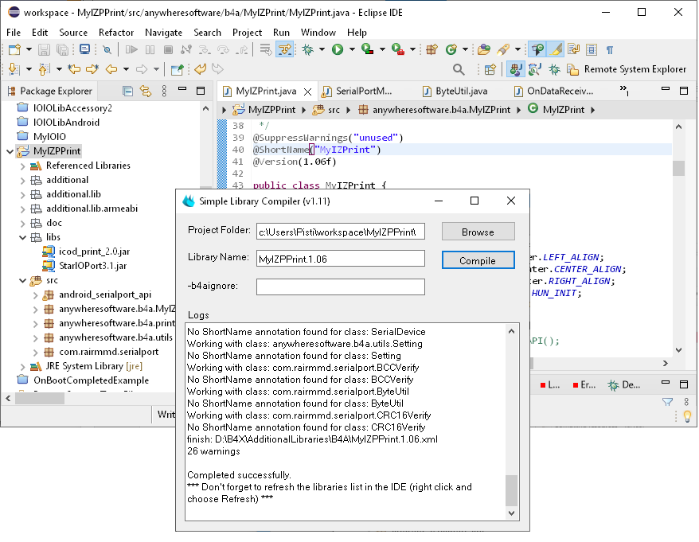Click the Logs vertical scrollbar thumb
Image resolution: width=699 pixels, height=542 pixels.
coord(511,490)
